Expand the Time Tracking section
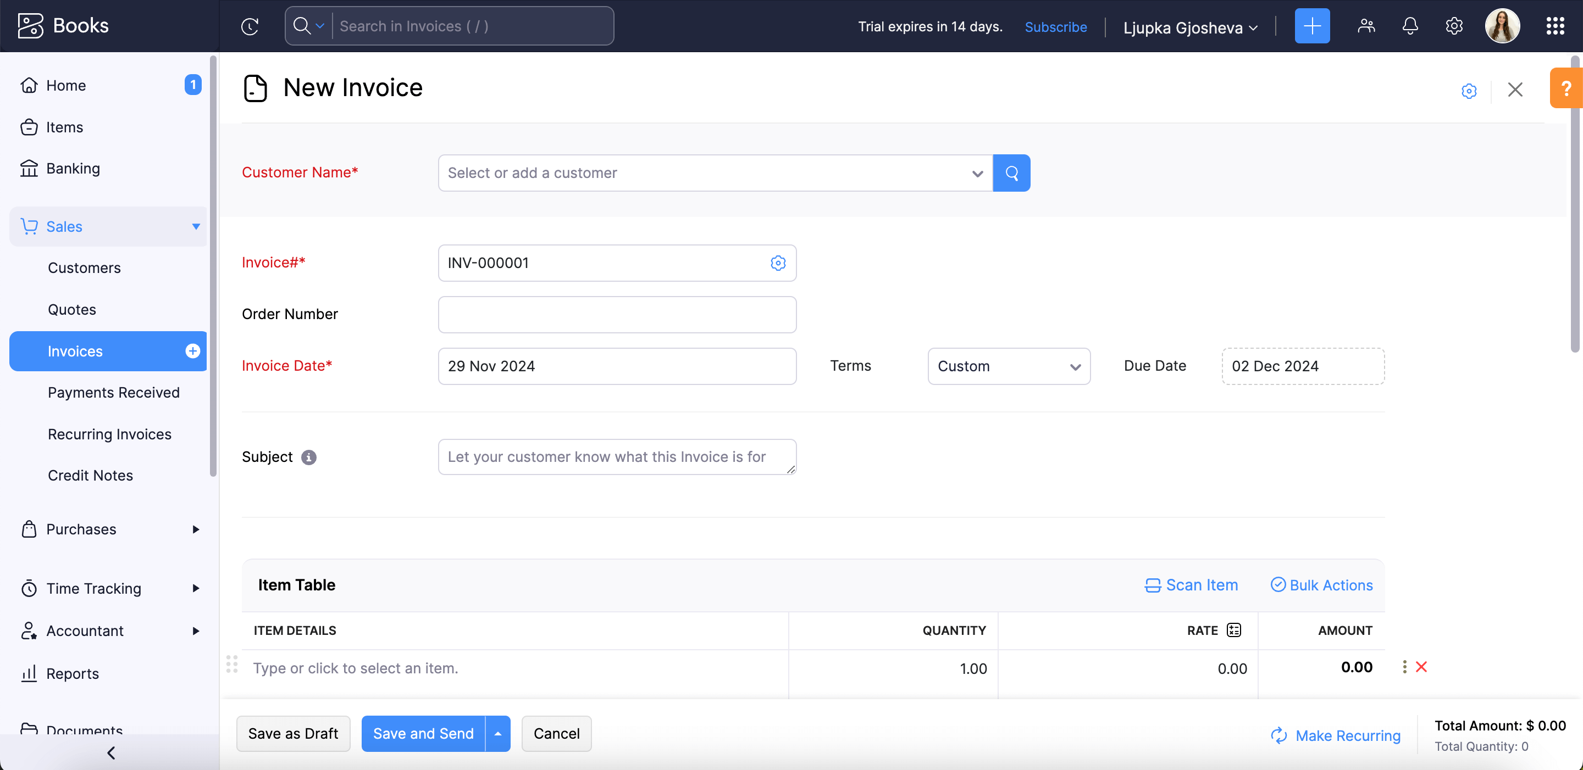The height and width of the screenshot is (770, 1583). (108, 588)
